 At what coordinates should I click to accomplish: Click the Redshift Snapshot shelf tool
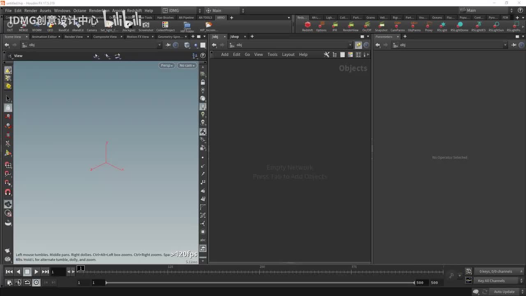pos(381,25)
